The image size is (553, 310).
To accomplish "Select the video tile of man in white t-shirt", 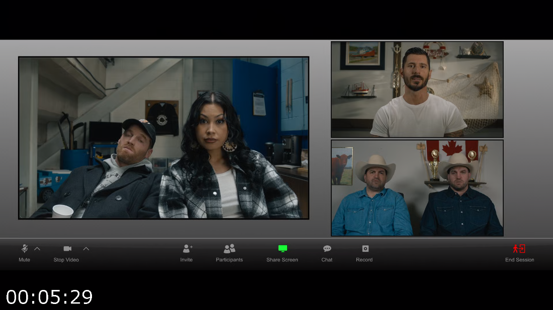I will [417, 89].
